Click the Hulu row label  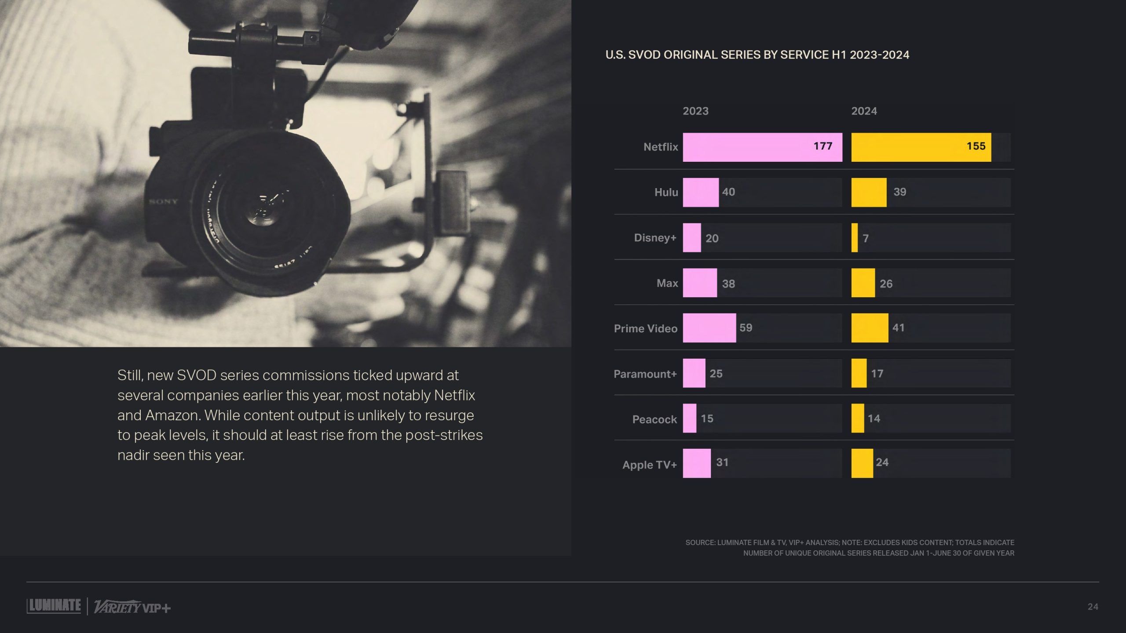click(x=666, y=192)
